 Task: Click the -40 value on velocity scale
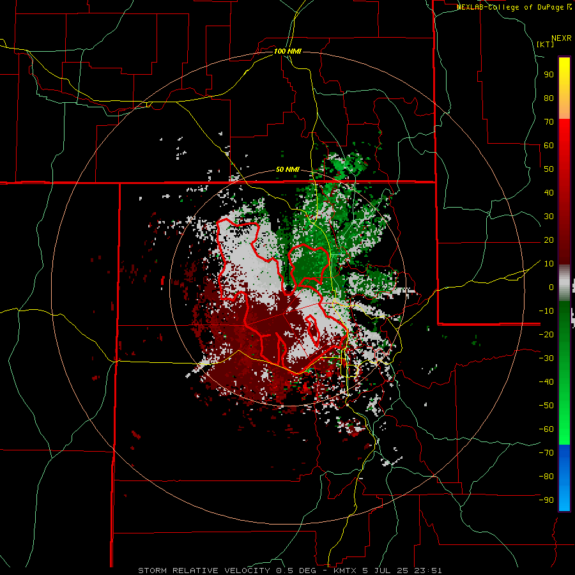[x=546, y=382]
